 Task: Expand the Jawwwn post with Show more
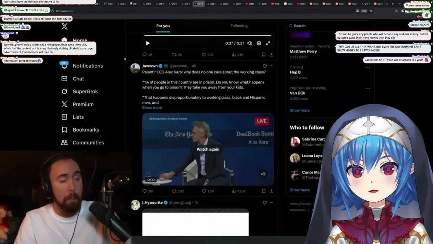click(152, 108)
